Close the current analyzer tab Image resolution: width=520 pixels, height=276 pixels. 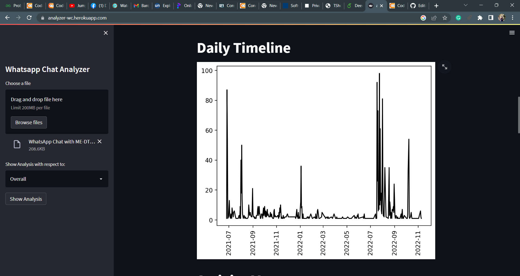(382, 6)
